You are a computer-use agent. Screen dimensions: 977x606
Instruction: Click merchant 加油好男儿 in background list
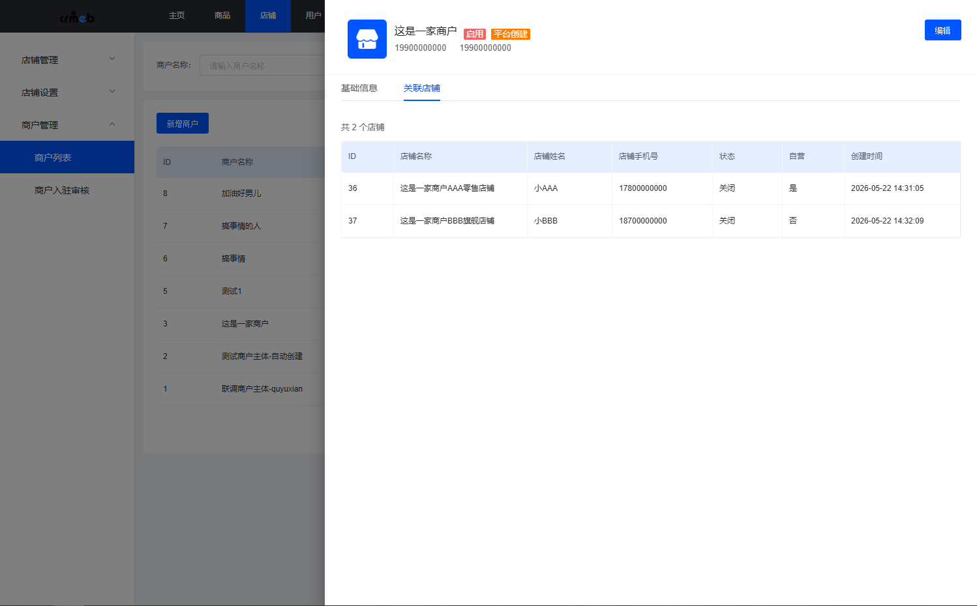pos(241,194)
